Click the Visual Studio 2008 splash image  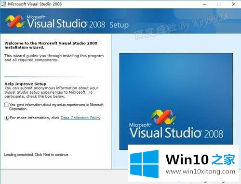(176, 101)
